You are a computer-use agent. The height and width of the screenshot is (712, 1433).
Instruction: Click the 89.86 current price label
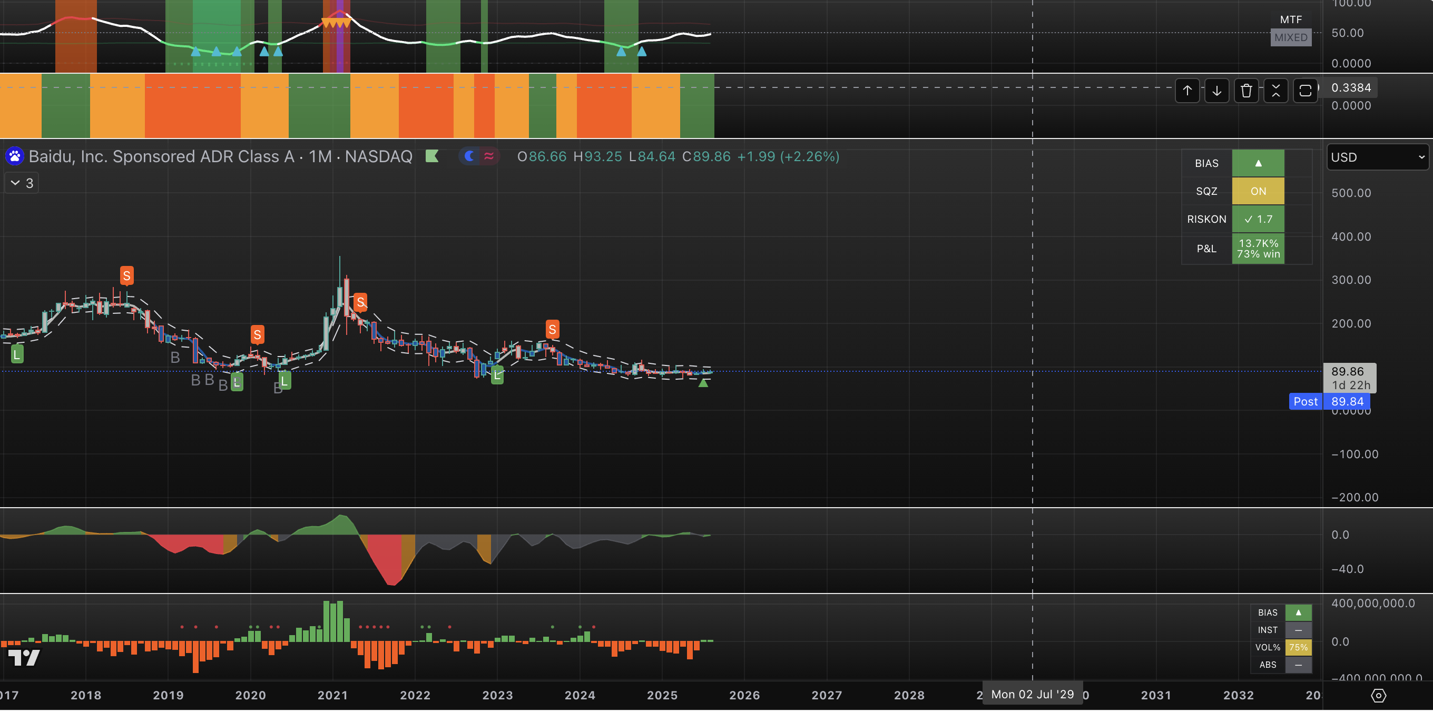click(x=1347, y=372)
